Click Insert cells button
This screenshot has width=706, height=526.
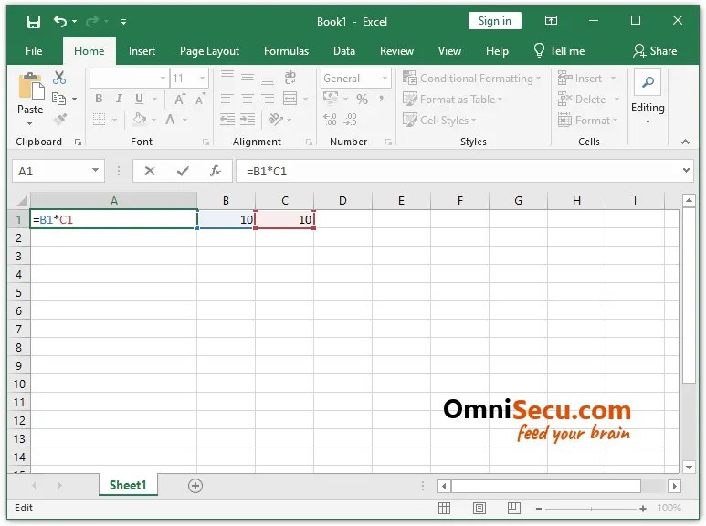click(x=586, y=79)
